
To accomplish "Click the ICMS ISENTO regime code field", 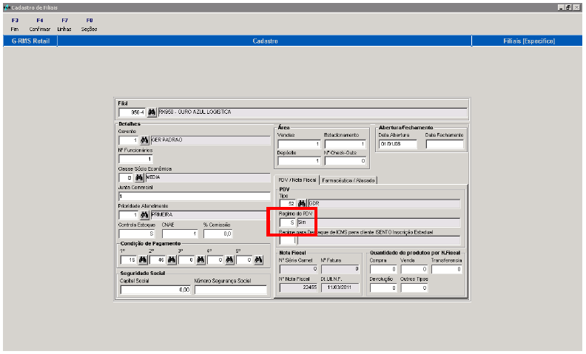I will coord(287,240).
